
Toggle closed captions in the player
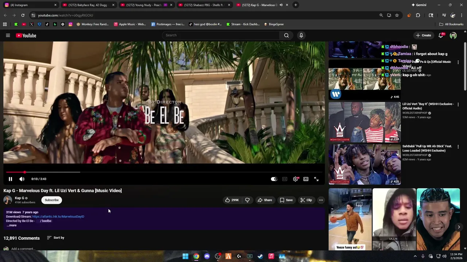[x=285, y=179]
